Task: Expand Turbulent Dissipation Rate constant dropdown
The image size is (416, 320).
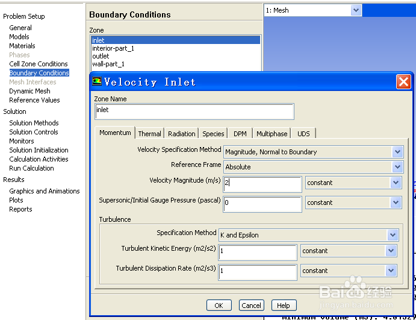Action: pyautogui.click(x=391, y=271)
